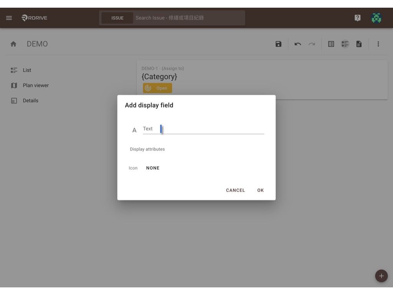Choose icon via NONE button
This screenshot has height=295, width=393.
pos(153,168)
